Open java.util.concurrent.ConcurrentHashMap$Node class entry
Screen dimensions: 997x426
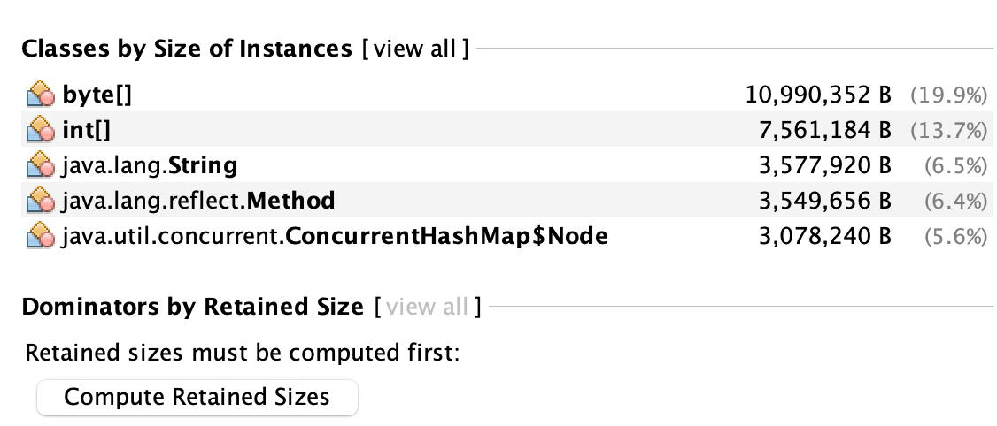pos(335,236)
